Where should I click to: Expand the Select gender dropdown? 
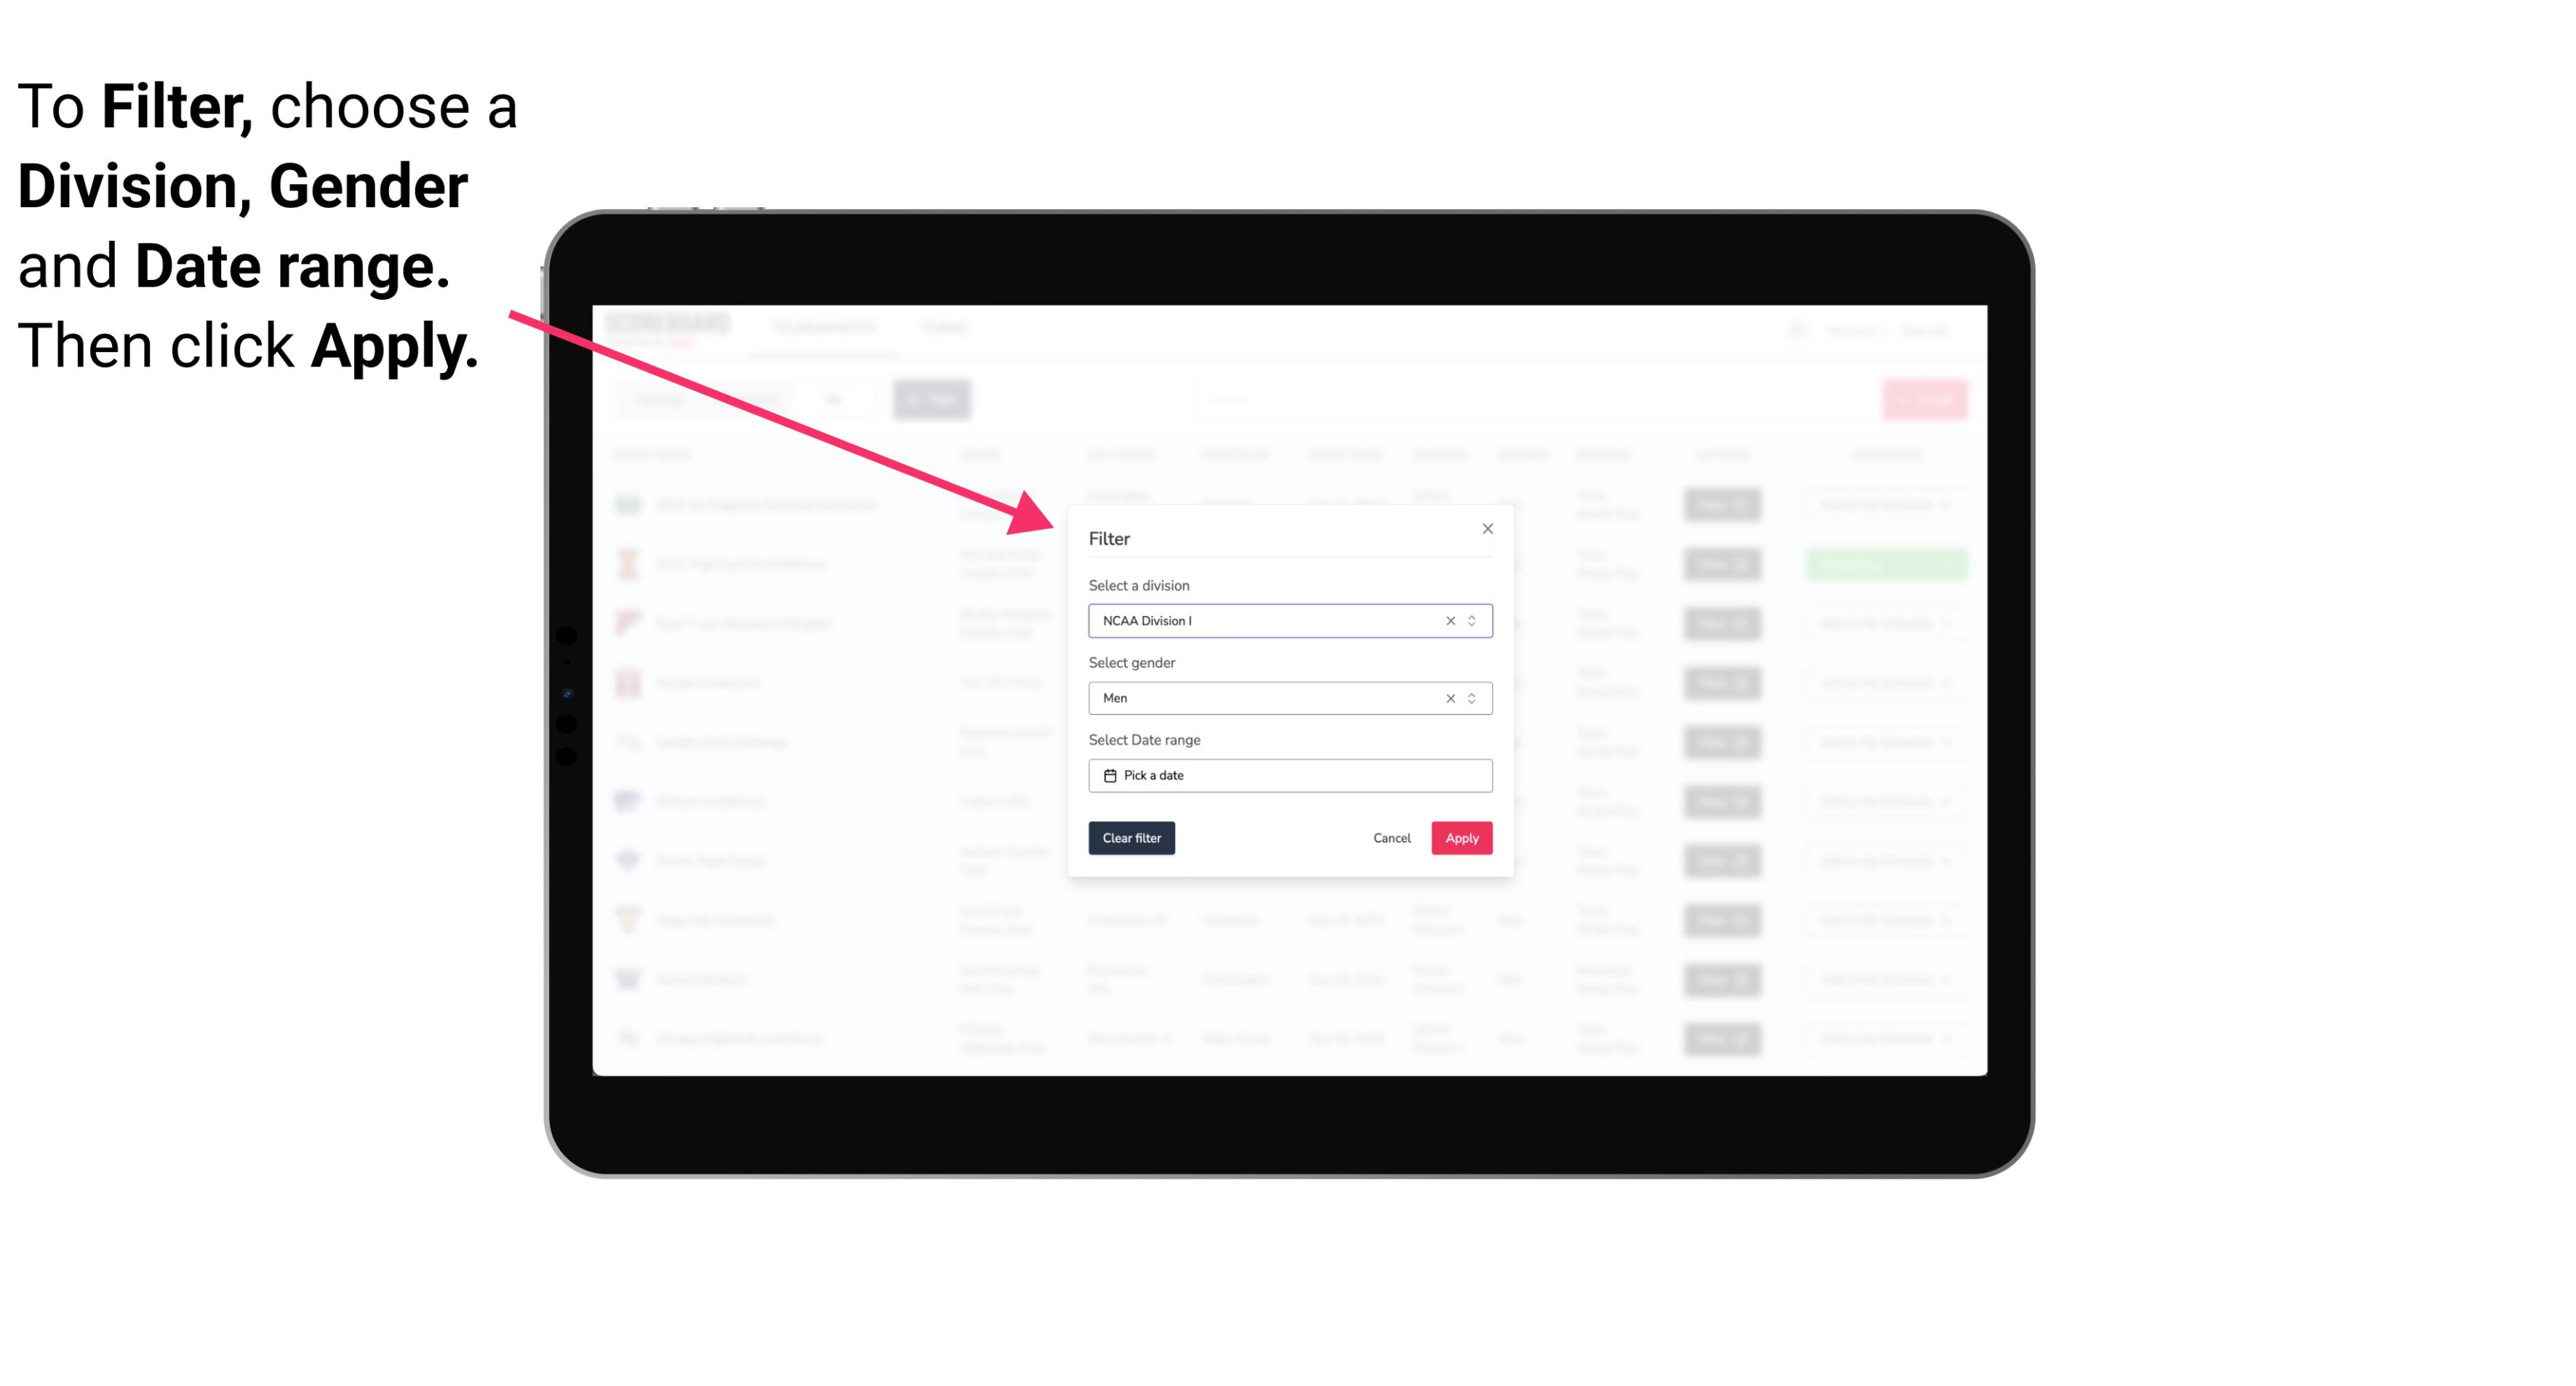pos(1473,697)
